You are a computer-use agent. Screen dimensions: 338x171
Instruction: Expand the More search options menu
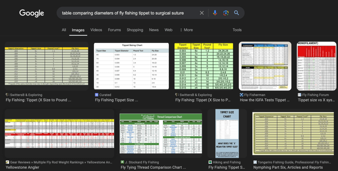click(x=186, y=30)
